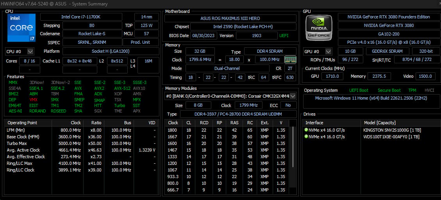Image resolution: width=441 pixels, height=200 pixels.
Task: Click the red VMX feature label
Action: [x=33, y=100]
